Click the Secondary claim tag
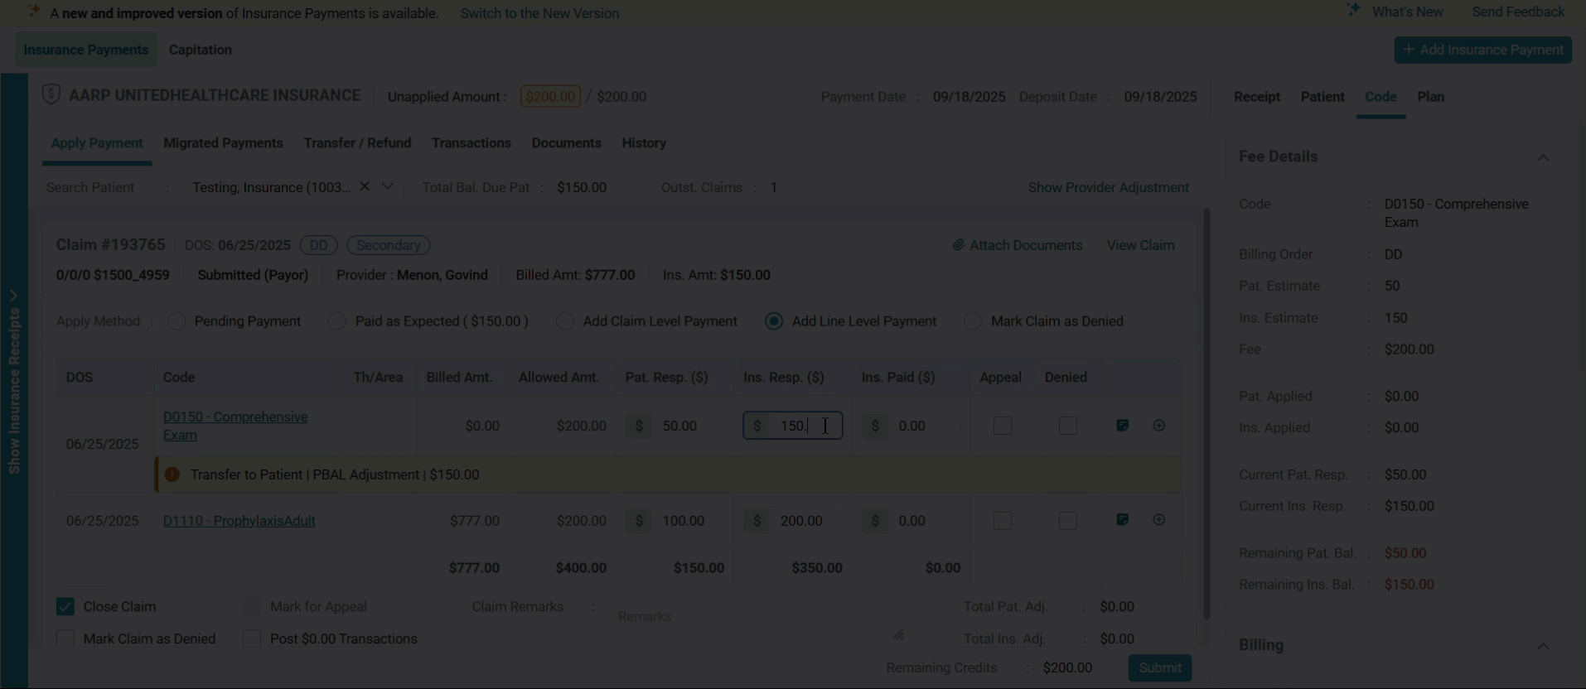This screenshot has width=1586, height=689. (x=388, y=245)
